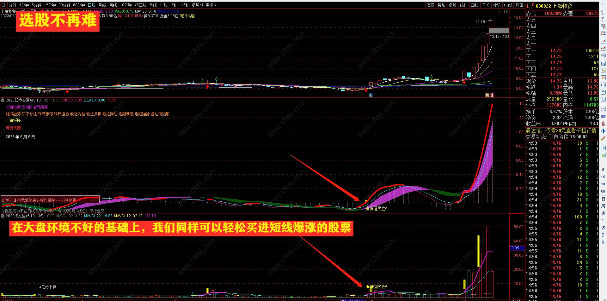Switch to the 周线 weekly tab
607x301 pixels.
[102, 5]
